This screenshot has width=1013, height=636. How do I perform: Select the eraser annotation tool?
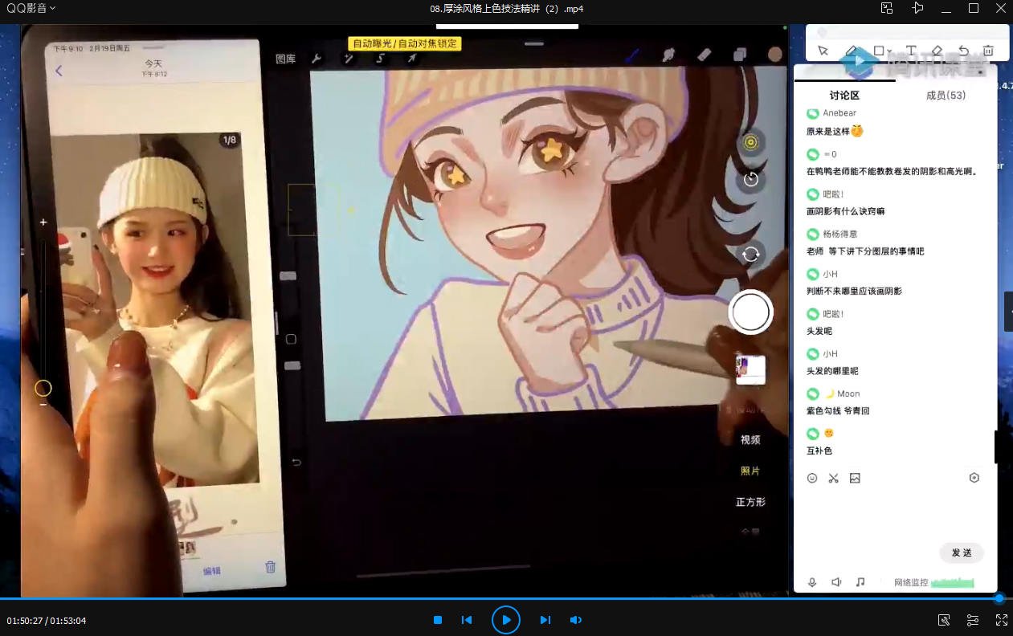pos(937,51)
